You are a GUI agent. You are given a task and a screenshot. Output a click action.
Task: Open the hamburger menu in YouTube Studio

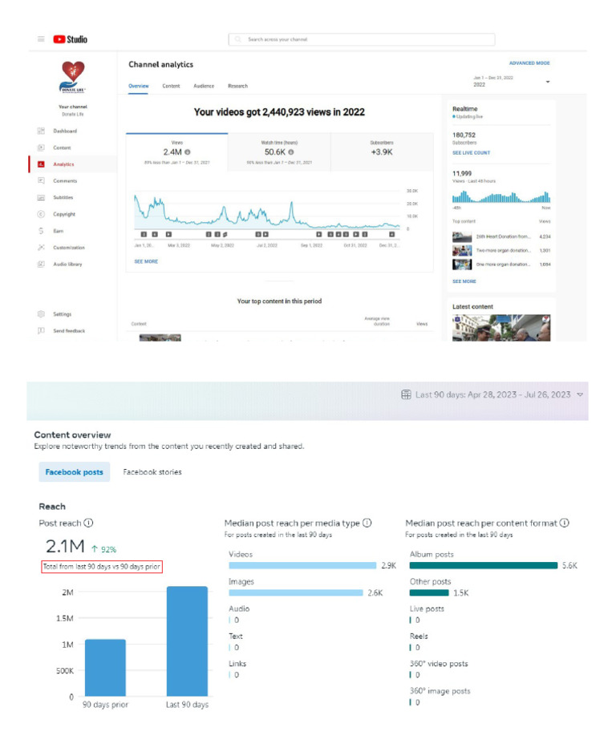(x=41, y=39)
